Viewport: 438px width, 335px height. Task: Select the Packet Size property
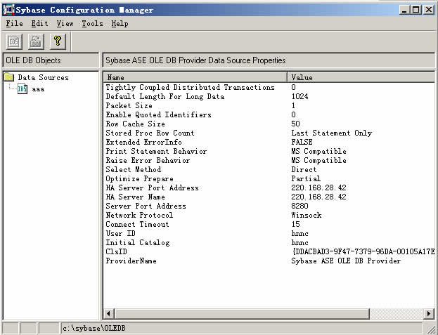[x=129, y=106]
